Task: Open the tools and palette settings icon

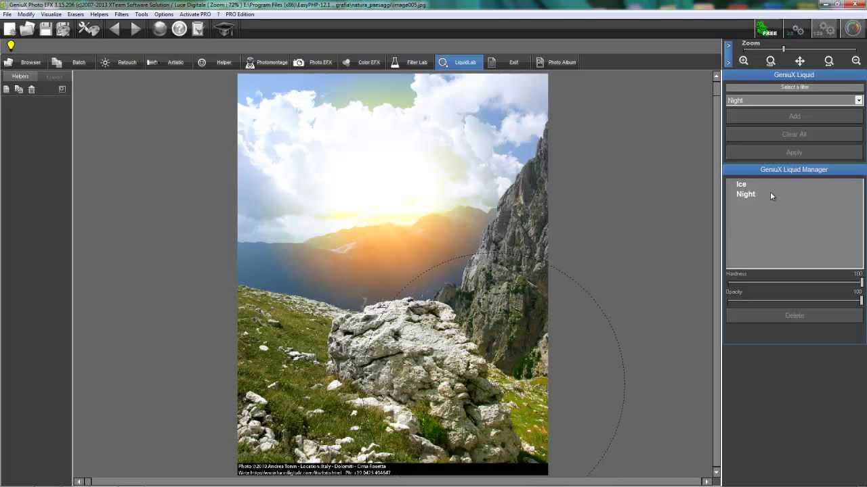Action: click(x=89, y=29)
